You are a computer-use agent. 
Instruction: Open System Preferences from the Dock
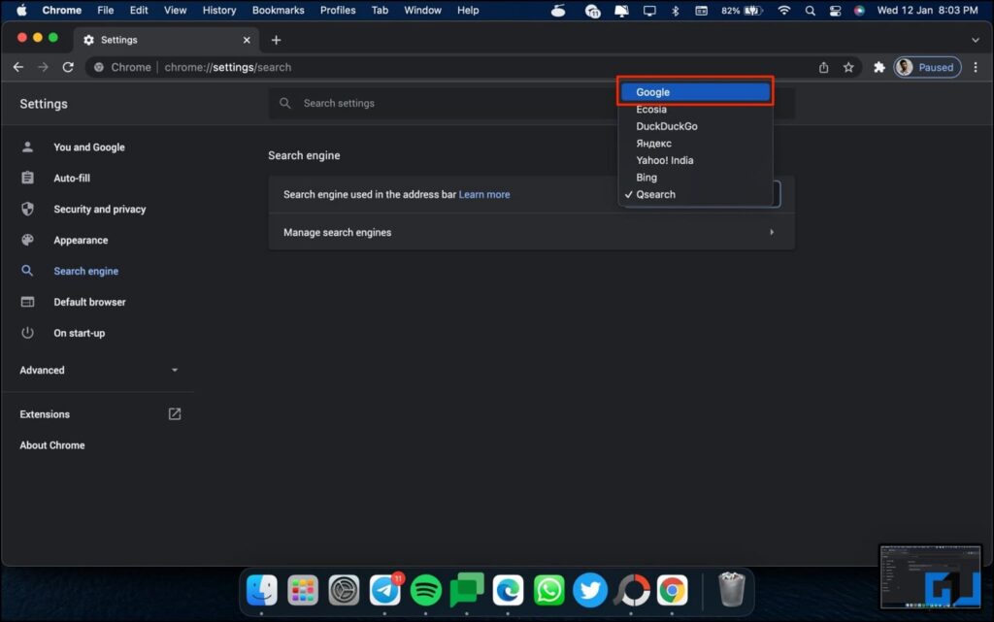tap(344, 590)
